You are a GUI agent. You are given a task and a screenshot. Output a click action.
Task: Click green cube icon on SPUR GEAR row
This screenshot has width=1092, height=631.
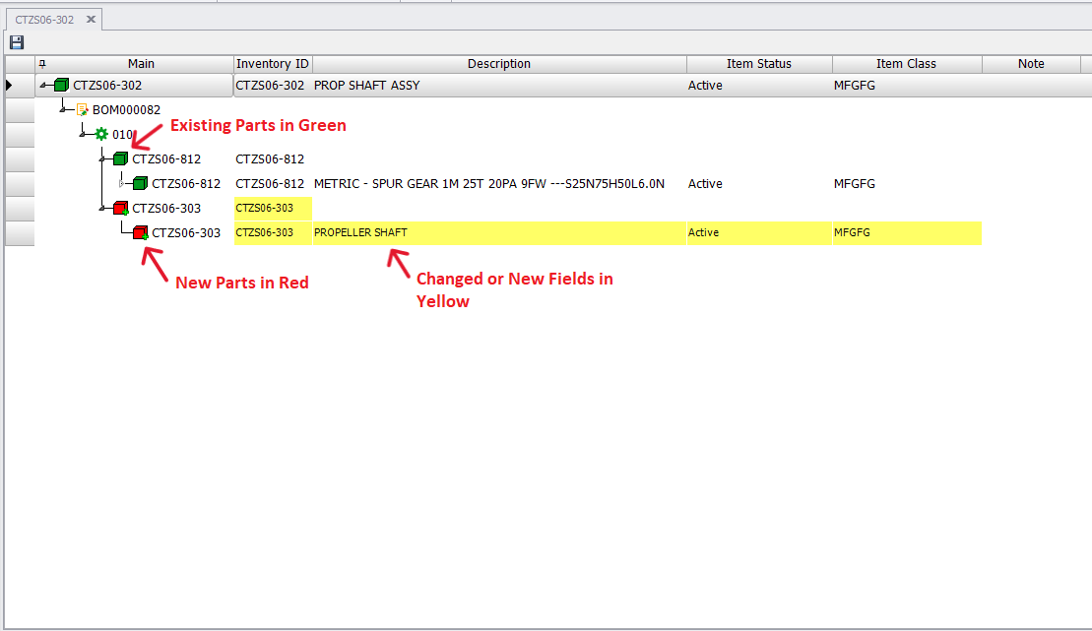[x=140, y=184]
